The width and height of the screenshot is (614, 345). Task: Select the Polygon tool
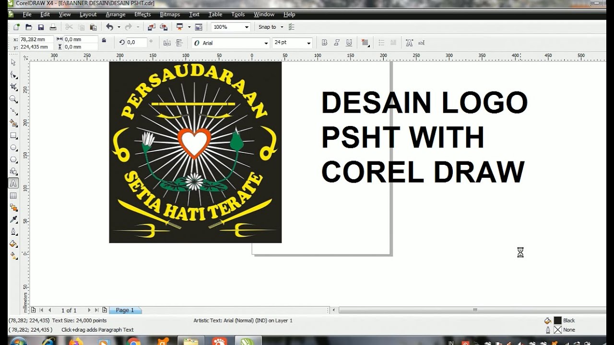[13, 160]
